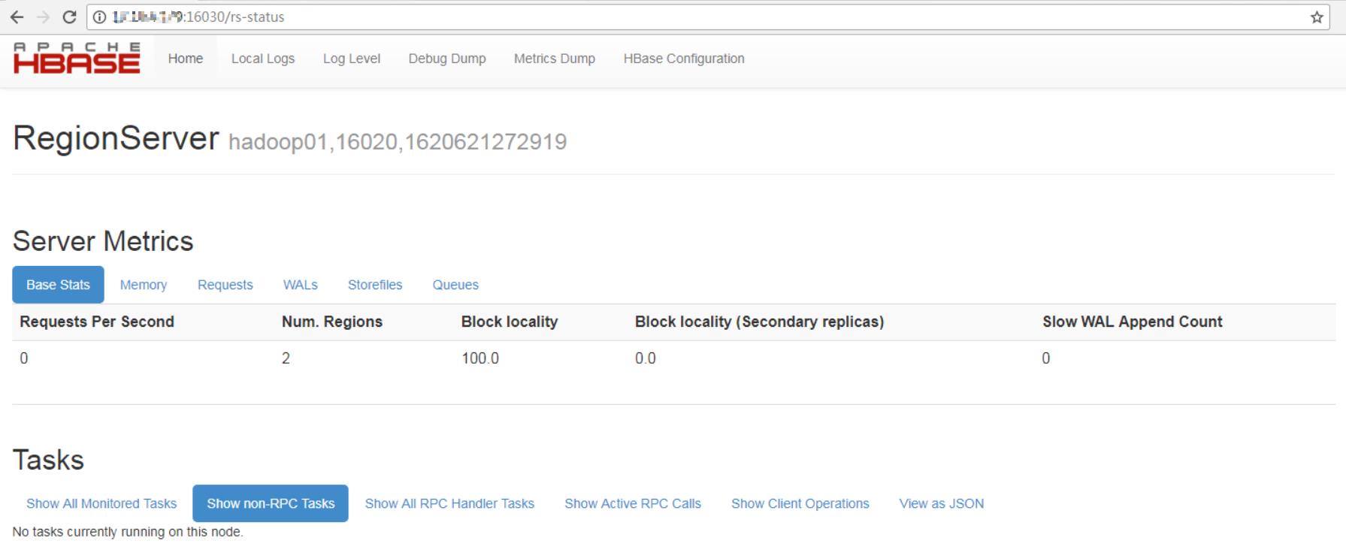Click 'No tasks currently running on this node.'
Screen dimensions: 1346x559
pyautogui.click(x=128, y=532)
